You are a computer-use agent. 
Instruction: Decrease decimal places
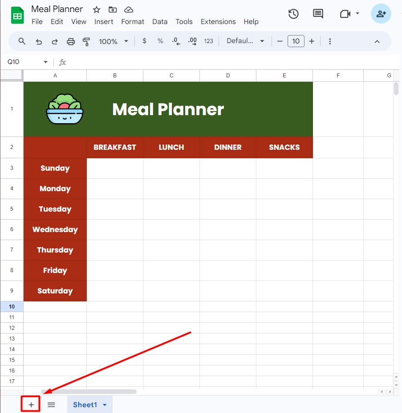[176, 41]
